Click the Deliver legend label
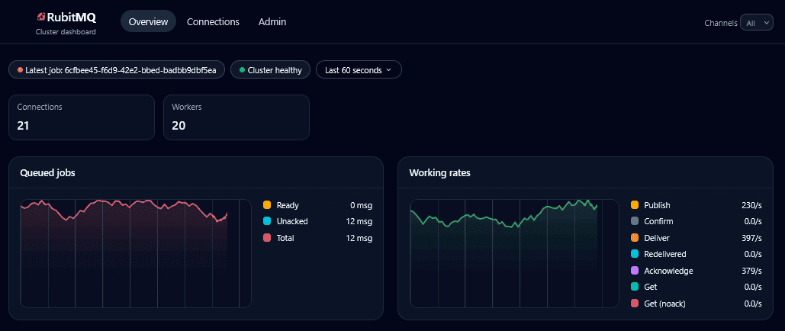785x331 pixels. pyautogui.click(x=656, y=238)
